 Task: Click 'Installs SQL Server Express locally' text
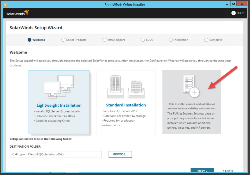(58, 111)
